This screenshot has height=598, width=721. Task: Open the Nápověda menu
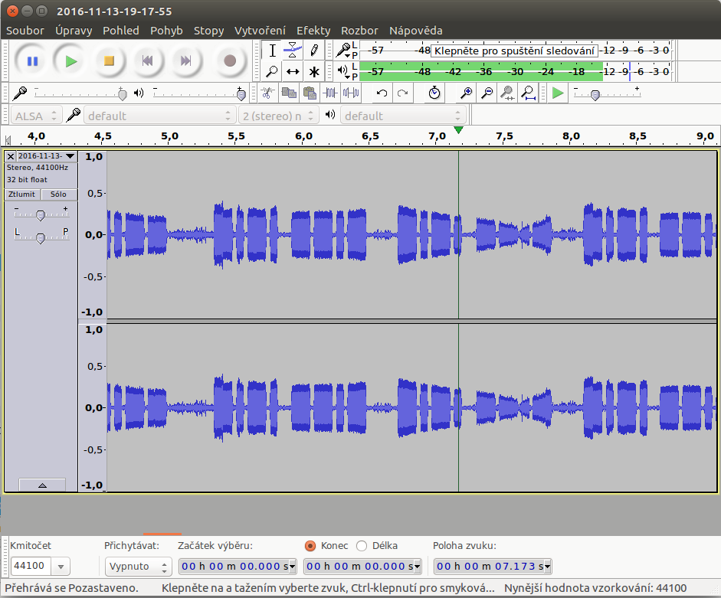point(416,31)
